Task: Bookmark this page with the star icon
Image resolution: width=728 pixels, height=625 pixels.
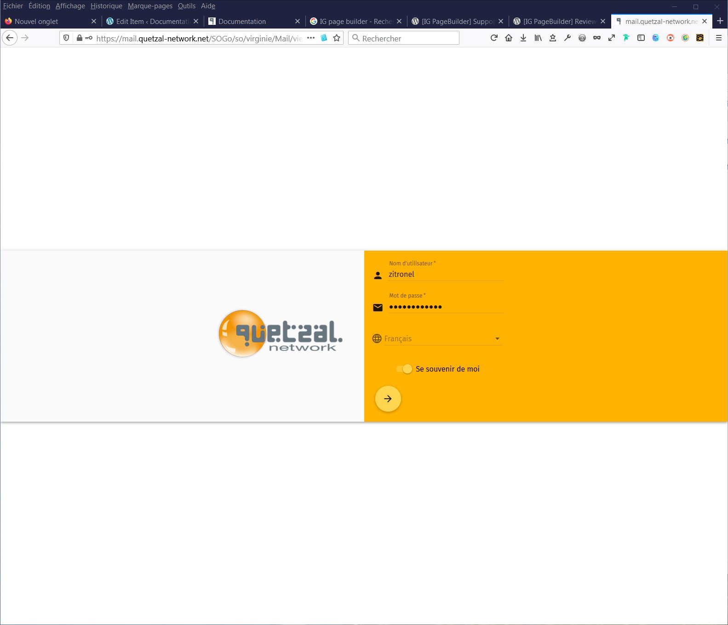Action: (337, 38)
